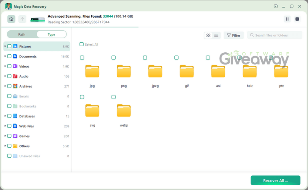This screenshot has height=190, width=308.
Task: Click the Games controller icon
Action: 15,136
